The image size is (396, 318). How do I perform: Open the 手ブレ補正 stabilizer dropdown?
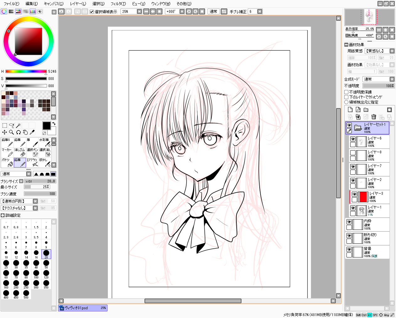260,11
